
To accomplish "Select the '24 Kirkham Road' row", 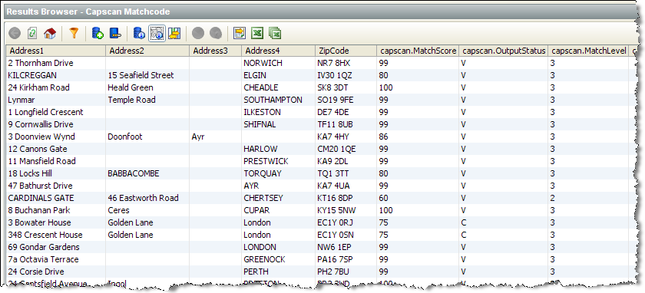I will [316, 87].
